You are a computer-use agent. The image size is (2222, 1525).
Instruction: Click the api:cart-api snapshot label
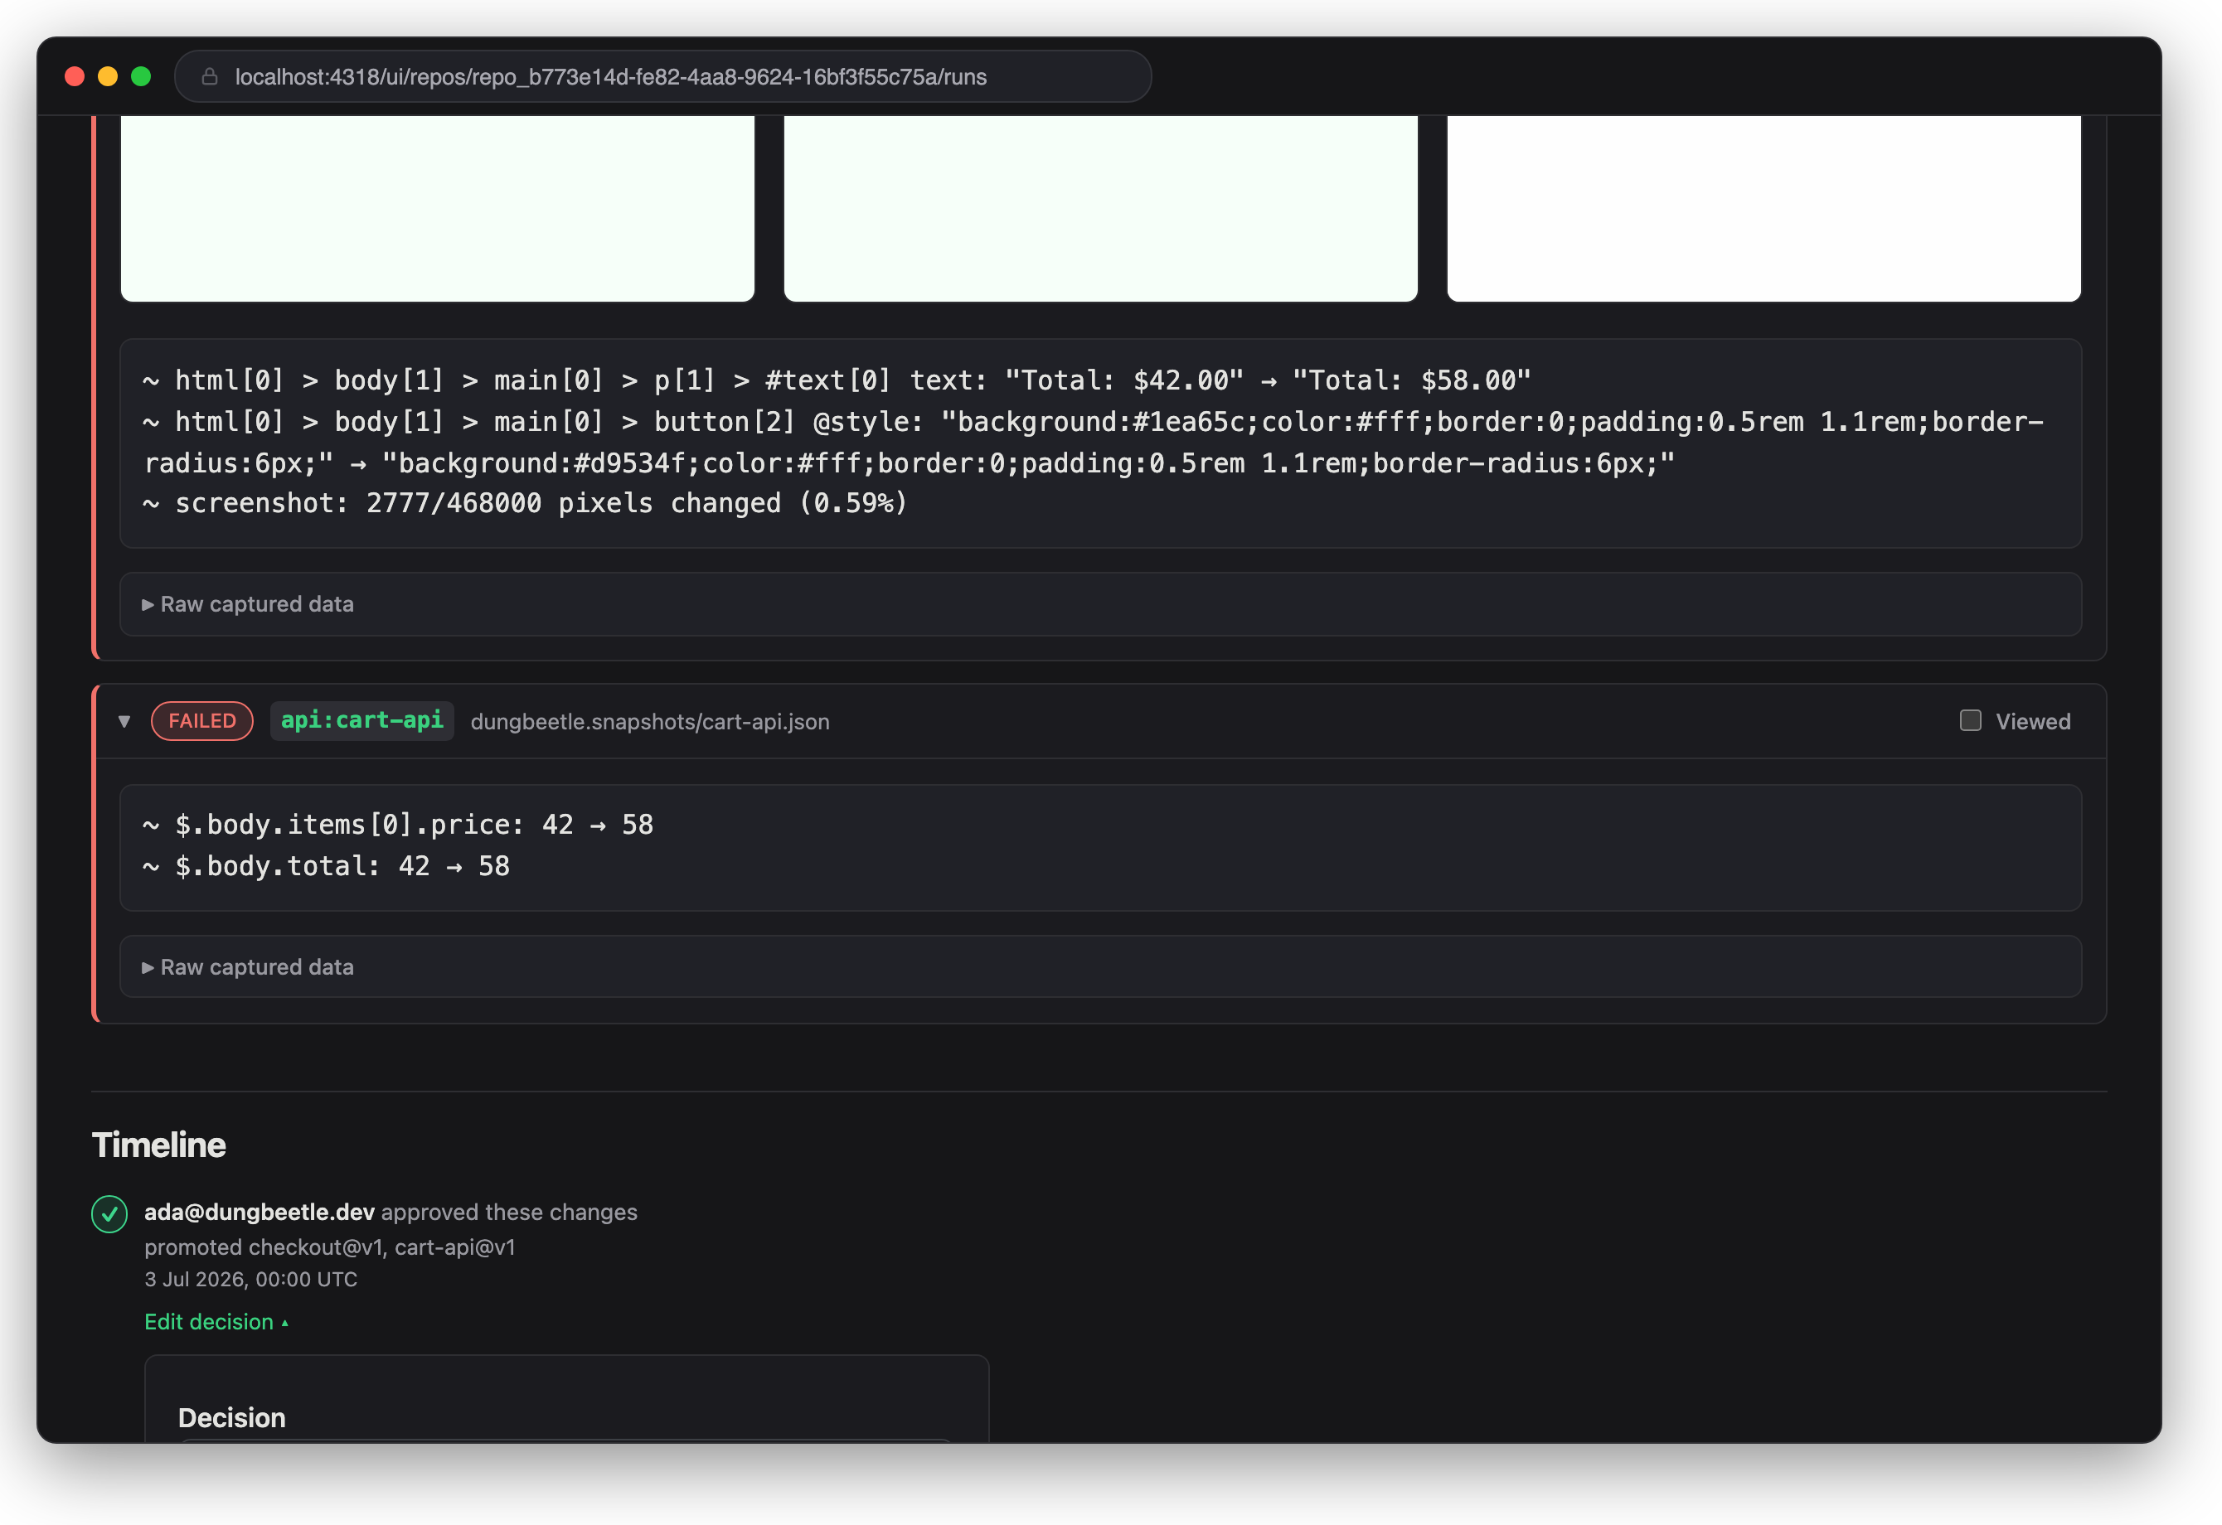tap(361, 720)
